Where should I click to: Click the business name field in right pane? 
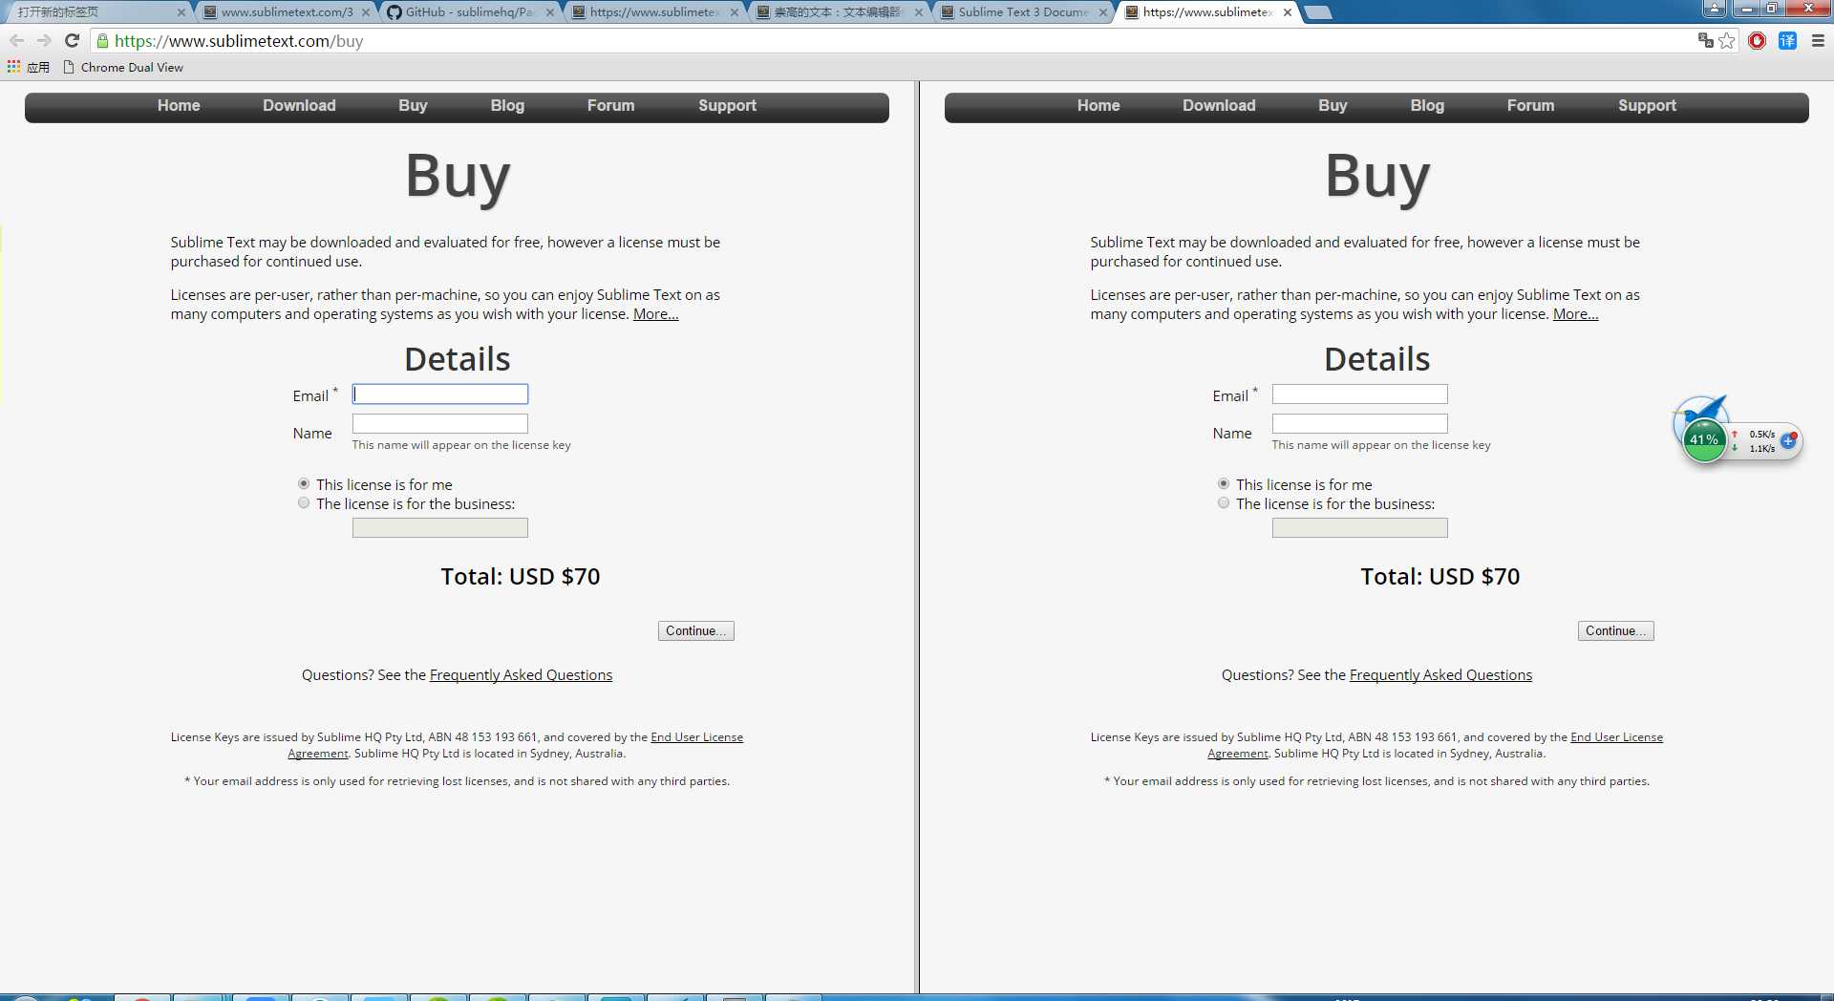pyautogui.click(x=1359, y=528)
